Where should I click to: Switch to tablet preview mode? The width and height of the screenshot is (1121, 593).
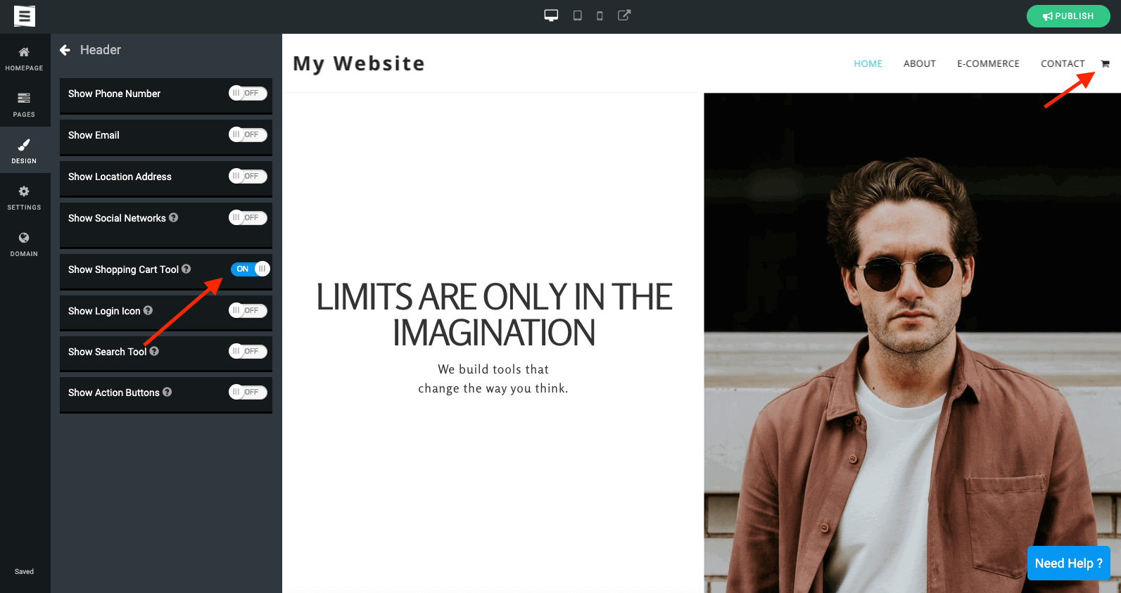577,15
